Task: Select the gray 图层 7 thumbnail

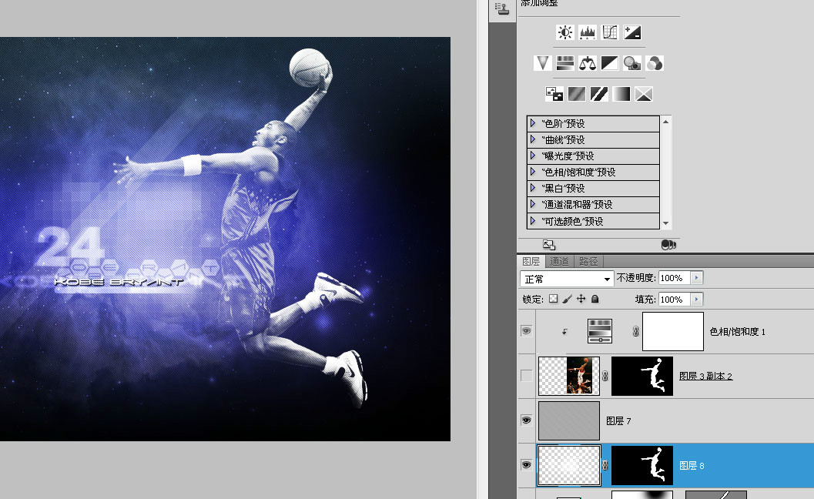Action: pyautogui.click(x=569, y=420)
